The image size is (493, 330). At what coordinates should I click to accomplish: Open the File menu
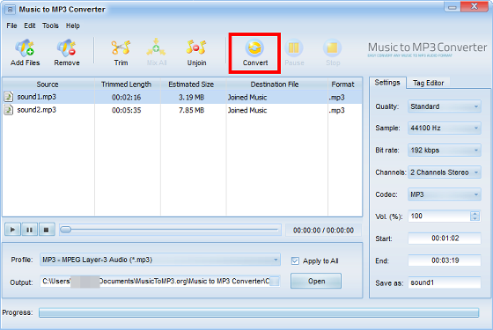coord(11,26)
